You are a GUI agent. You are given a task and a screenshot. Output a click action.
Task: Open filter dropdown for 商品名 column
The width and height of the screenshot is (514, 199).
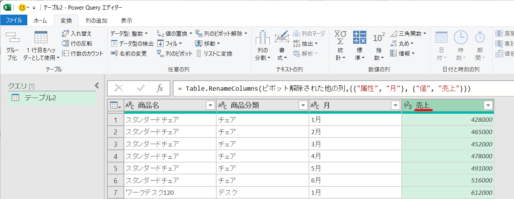click(x=210, y=105)
